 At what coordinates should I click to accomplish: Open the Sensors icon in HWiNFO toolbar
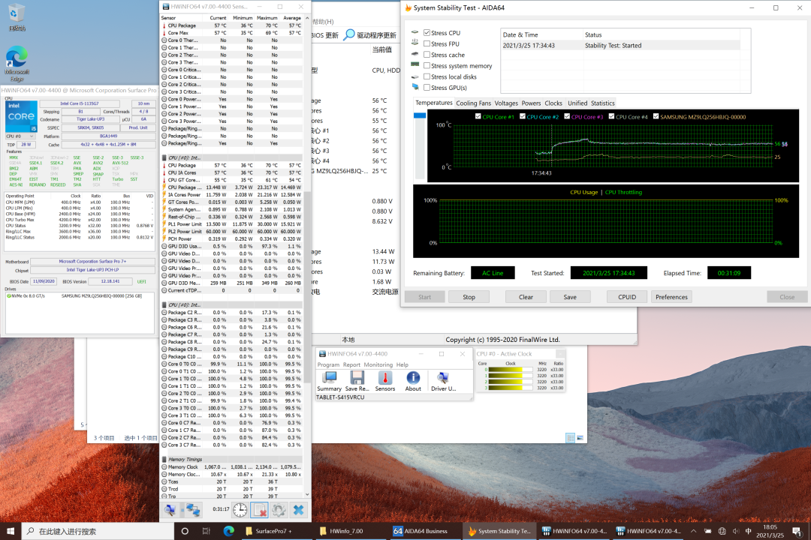click(x=384, y=379)
